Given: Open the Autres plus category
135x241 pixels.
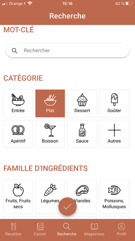Looking at the screenshot, I should (114, 134).
